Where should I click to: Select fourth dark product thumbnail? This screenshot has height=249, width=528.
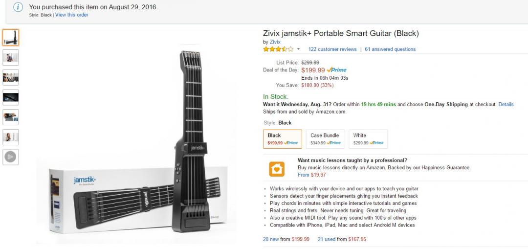click(x=11, y=97)
